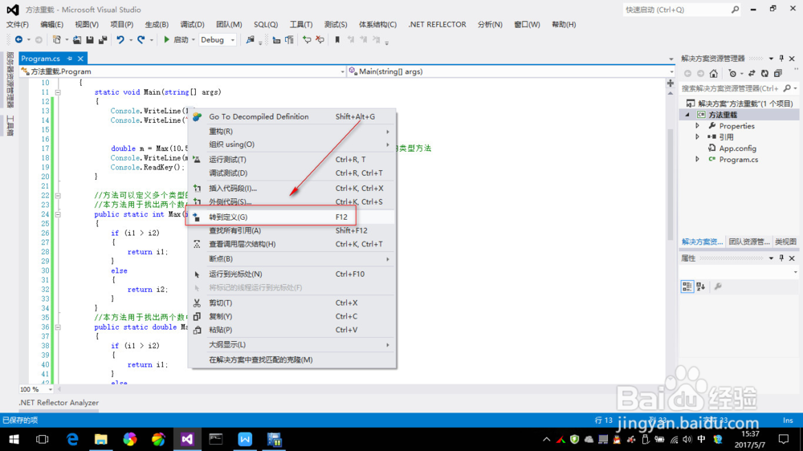The image size is (803, 451).
Task: Collapse Main method outlining at line 11
Action: [58, 92]
